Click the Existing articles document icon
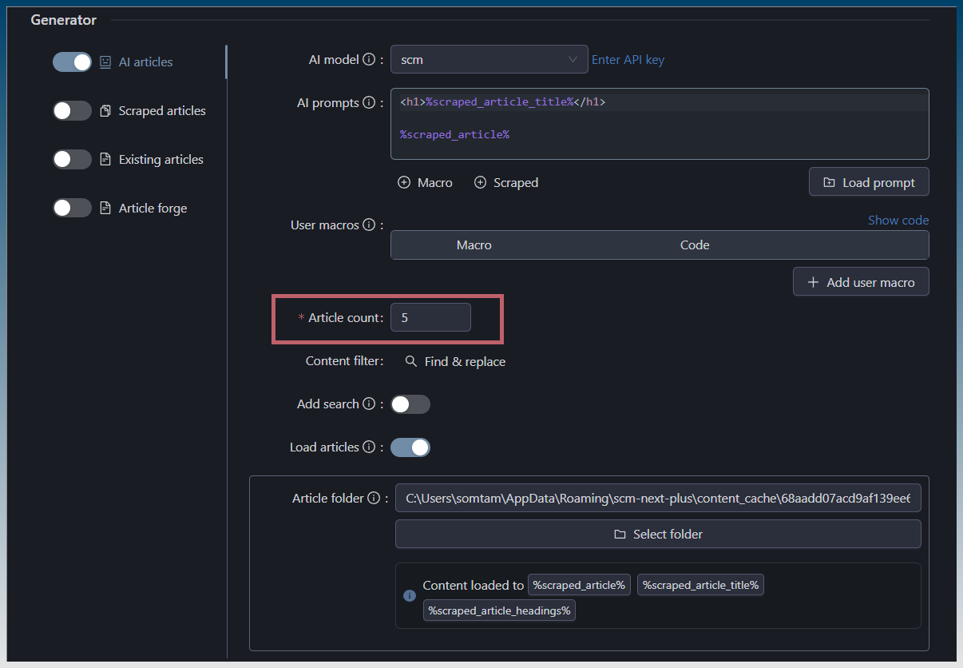This screenshot has height=668, width=963. (105, 160)
